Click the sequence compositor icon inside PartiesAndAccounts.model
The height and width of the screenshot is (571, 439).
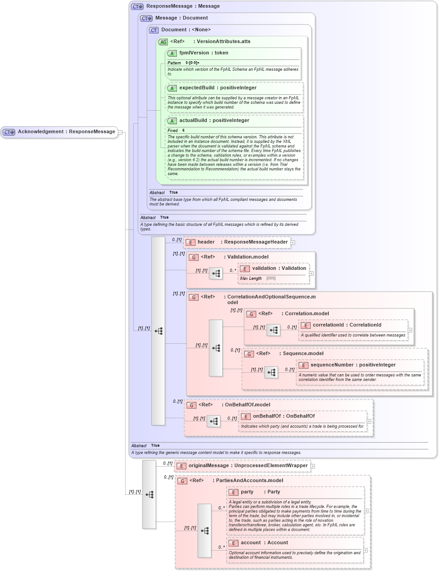(x=205, y=531)
